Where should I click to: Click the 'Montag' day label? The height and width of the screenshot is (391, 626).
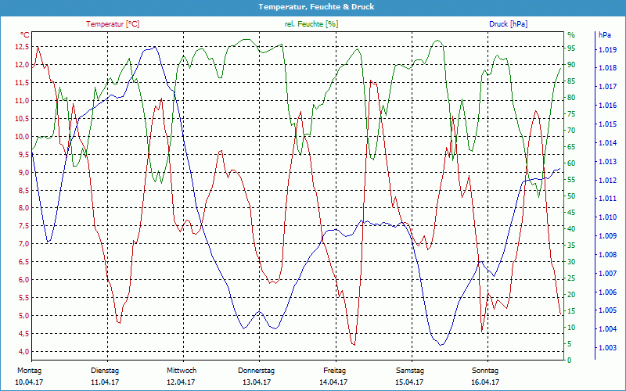29,371
